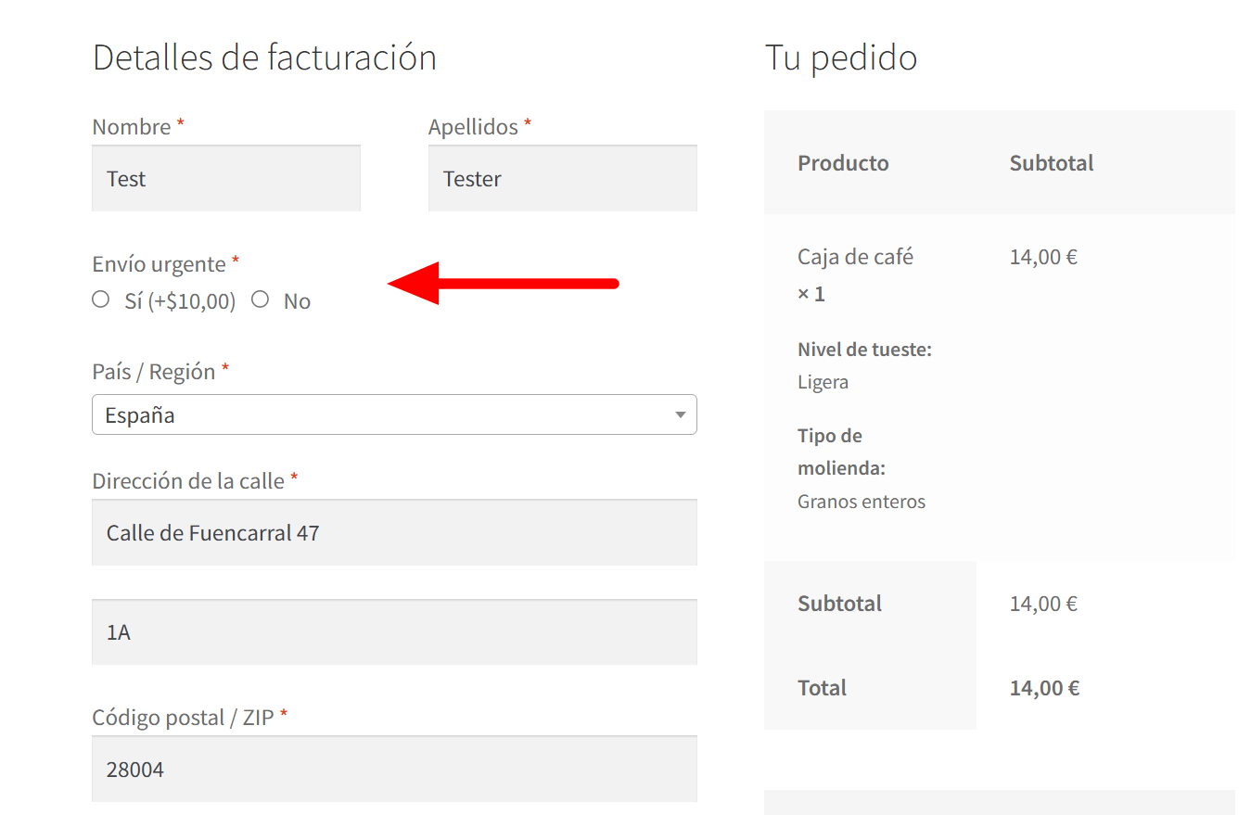The width and height of the screenshot is (1251, 815).
Task: Click the Código postal field with "28004"
Action: pyautogui.click(x=394, y=769)
